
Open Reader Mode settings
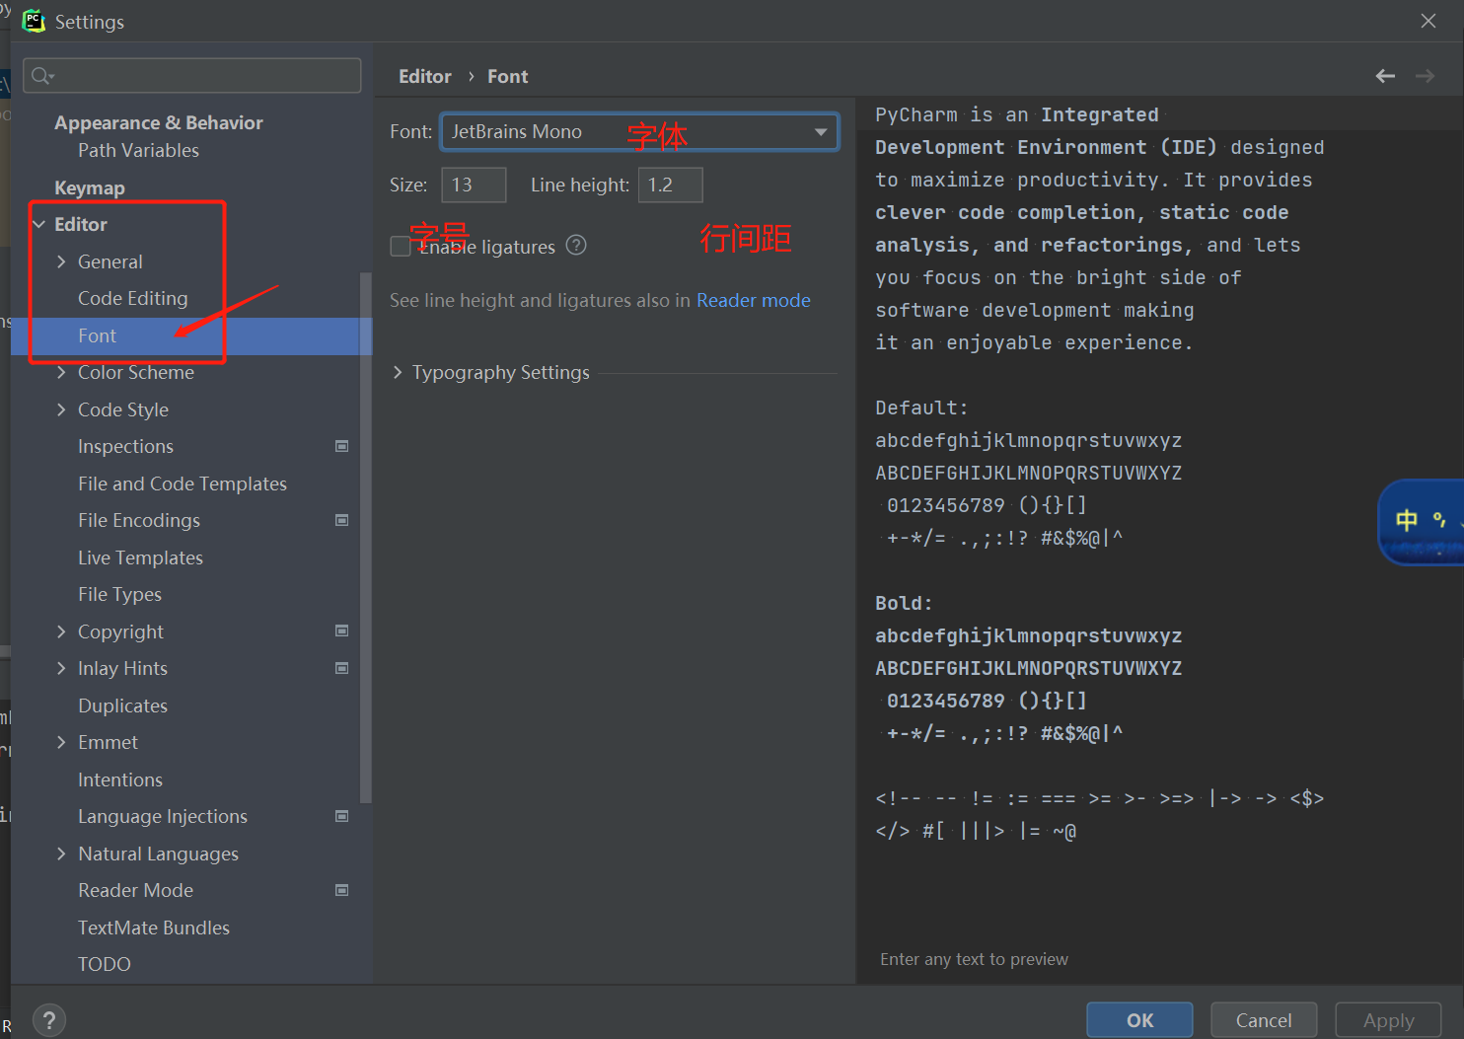[x=136, y=890]
